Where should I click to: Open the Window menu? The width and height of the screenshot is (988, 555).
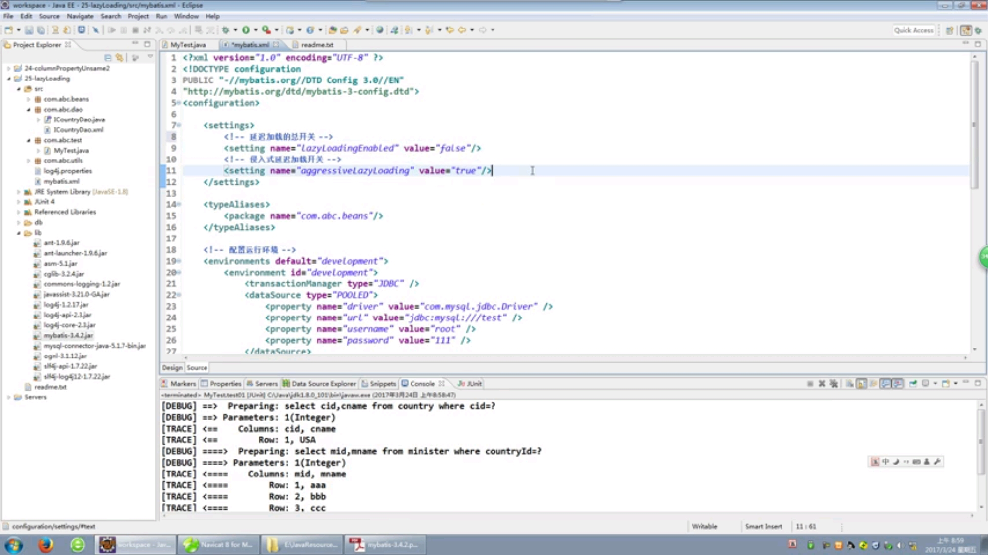click(x=186, y=16)
